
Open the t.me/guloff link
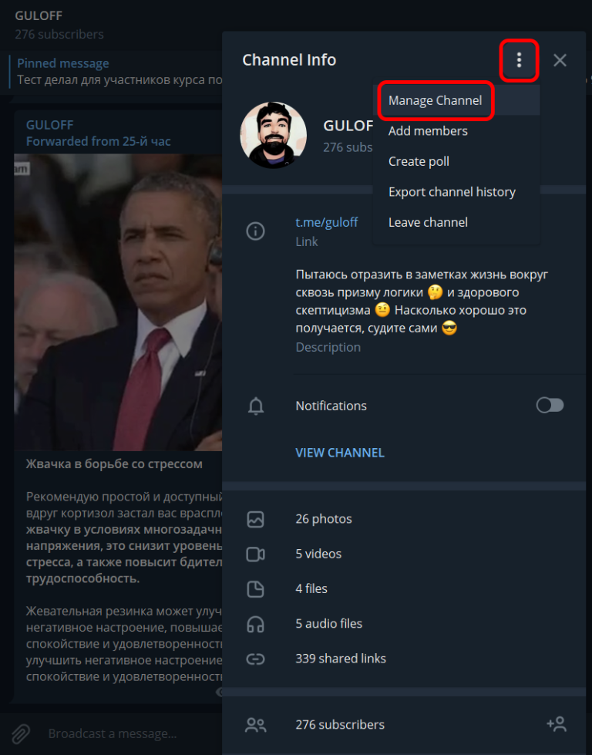coord(326,222)
